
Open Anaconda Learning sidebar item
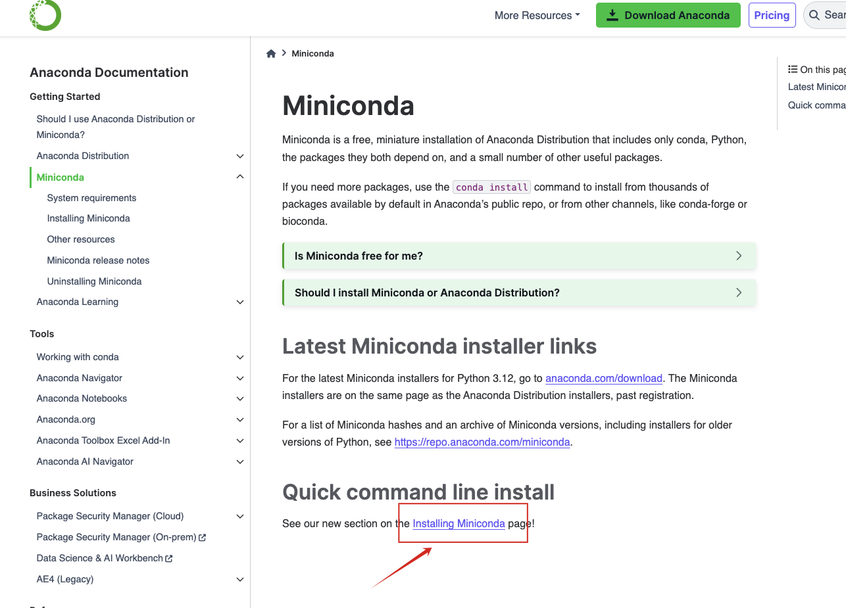[x=78, y=302]
